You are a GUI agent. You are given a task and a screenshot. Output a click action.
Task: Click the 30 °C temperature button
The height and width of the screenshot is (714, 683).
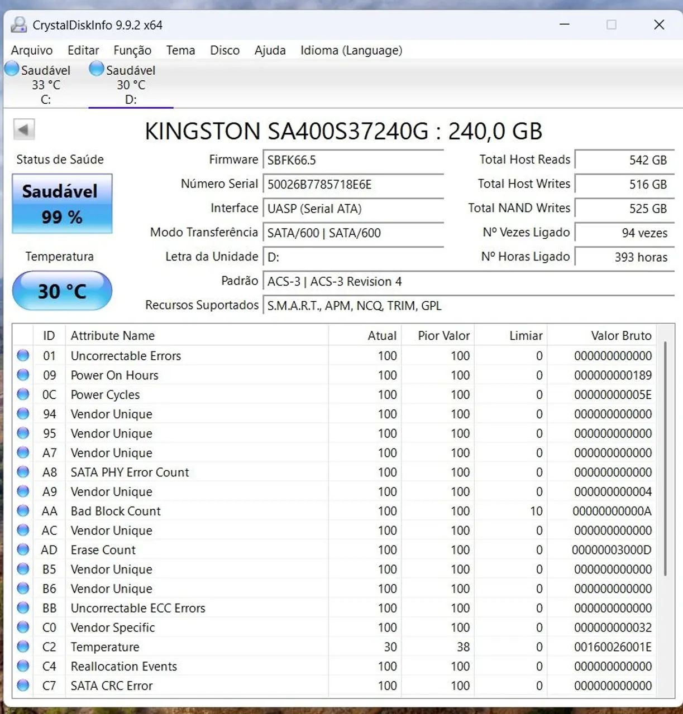[62, 291]
